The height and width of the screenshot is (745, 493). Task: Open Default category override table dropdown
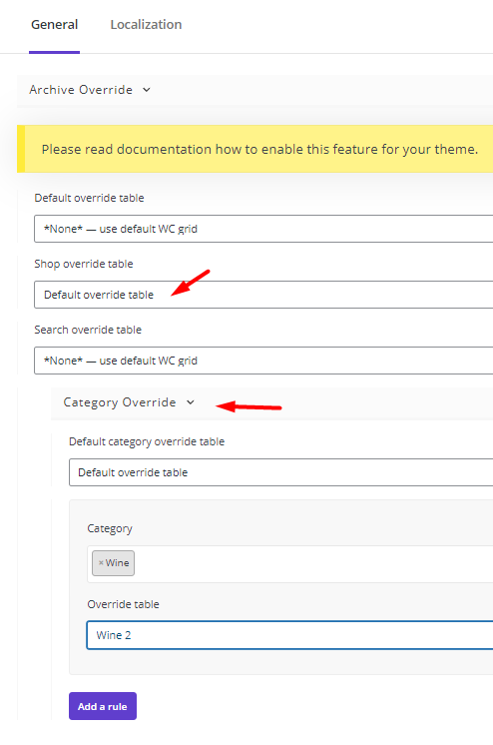(281, 472)
